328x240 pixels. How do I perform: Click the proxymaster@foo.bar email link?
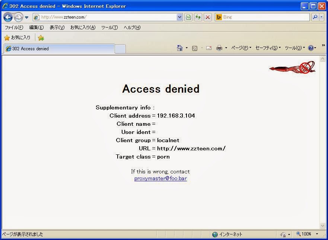[x=160, y=178]
